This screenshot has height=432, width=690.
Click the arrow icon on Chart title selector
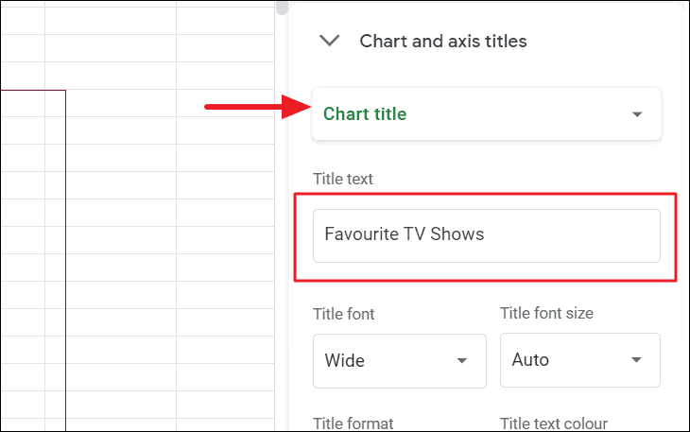pyautogui.click(x=637, y=114)
